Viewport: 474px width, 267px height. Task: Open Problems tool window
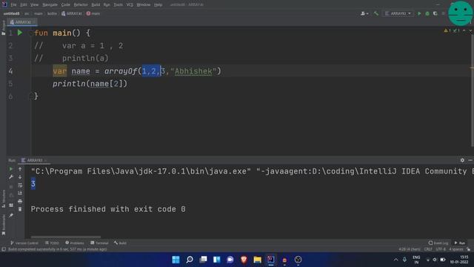pyautogui.click(x=75, y=243)
